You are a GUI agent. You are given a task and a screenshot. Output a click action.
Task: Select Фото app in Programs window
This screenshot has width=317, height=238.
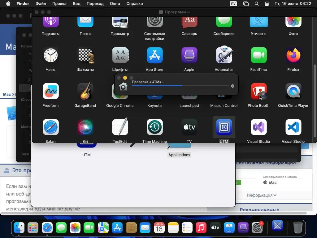click(x=293, y=21)
